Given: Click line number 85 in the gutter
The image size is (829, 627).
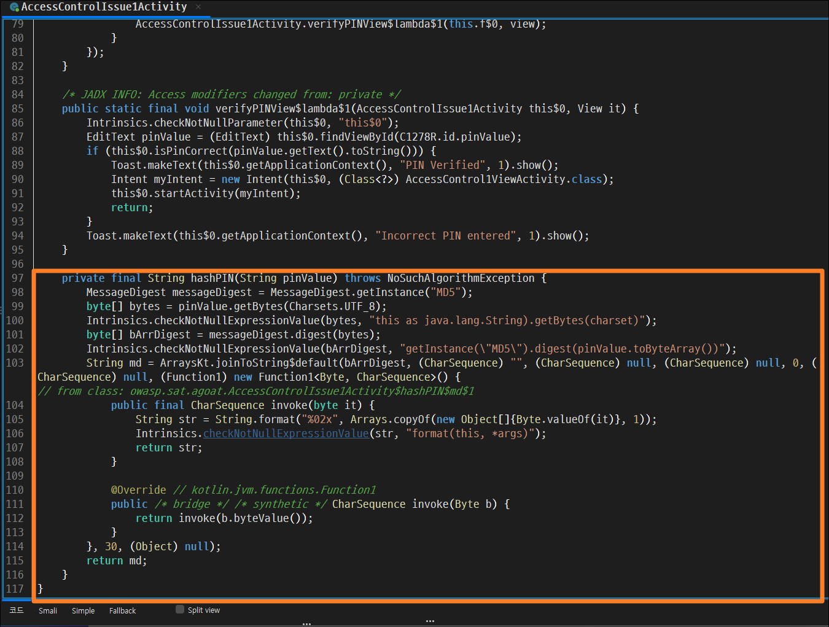Looking at the screenshot, I should [17, 109].
